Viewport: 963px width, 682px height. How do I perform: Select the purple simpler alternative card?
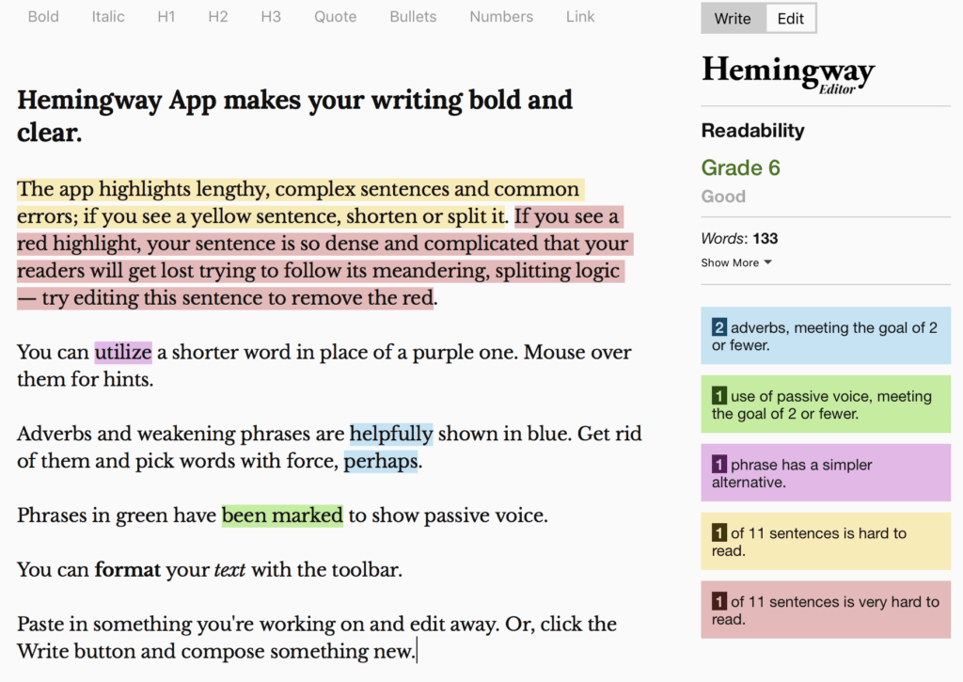click(x=826, y=473)
